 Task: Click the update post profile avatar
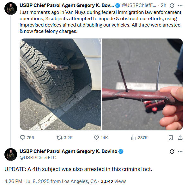[x=11, y=155]
